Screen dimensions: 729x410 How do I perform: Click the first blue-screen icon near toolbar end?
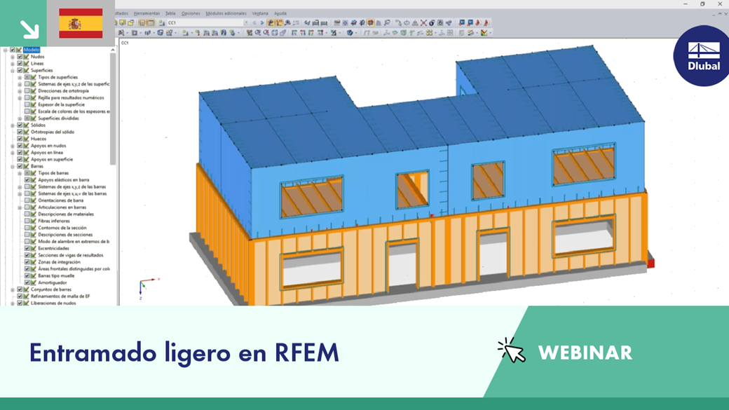coord(462,22)
